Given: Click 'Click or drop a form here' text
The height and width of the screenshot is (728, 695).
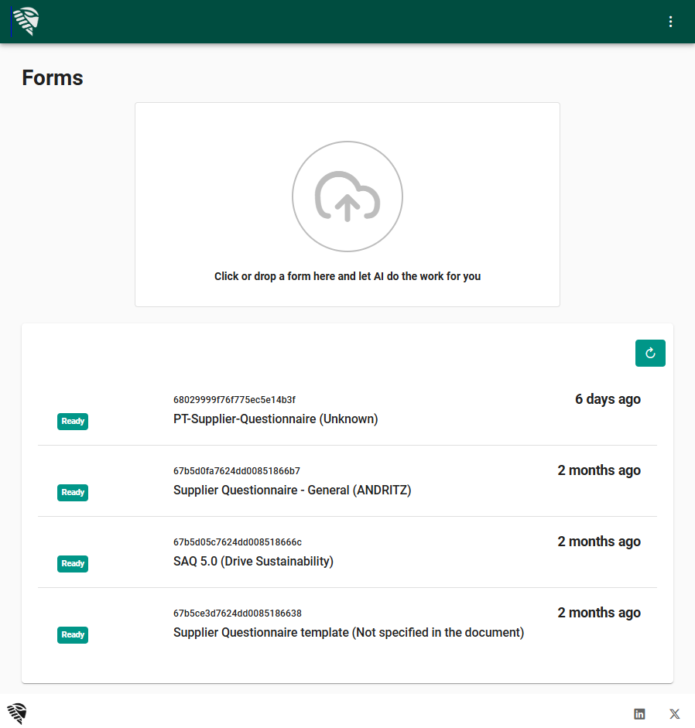Looking at the screenshot, I should (347, 276).
